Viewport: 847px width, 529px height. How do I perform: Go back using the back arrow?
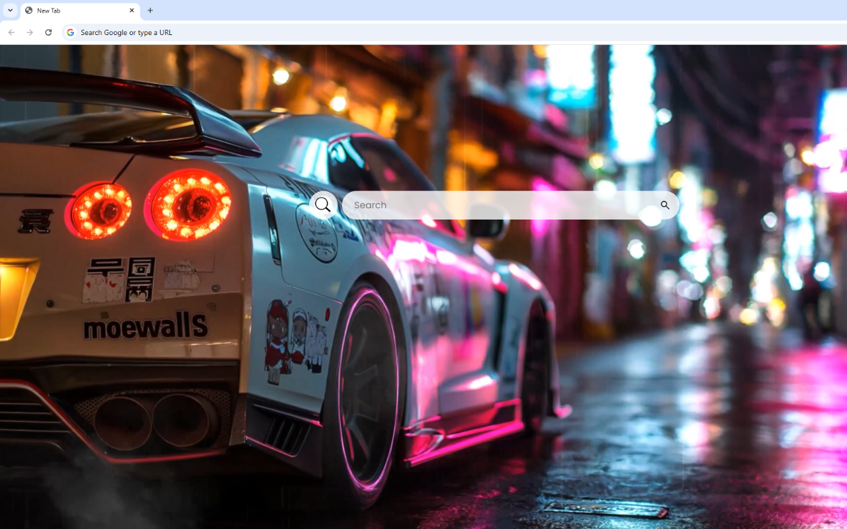pyautogui.click(x=11, y=32)
